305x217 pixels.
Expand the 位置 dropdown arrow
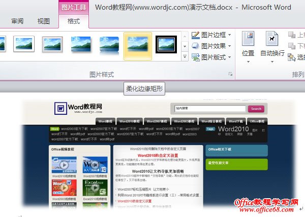pyautogui.click(x=248, y=62)
